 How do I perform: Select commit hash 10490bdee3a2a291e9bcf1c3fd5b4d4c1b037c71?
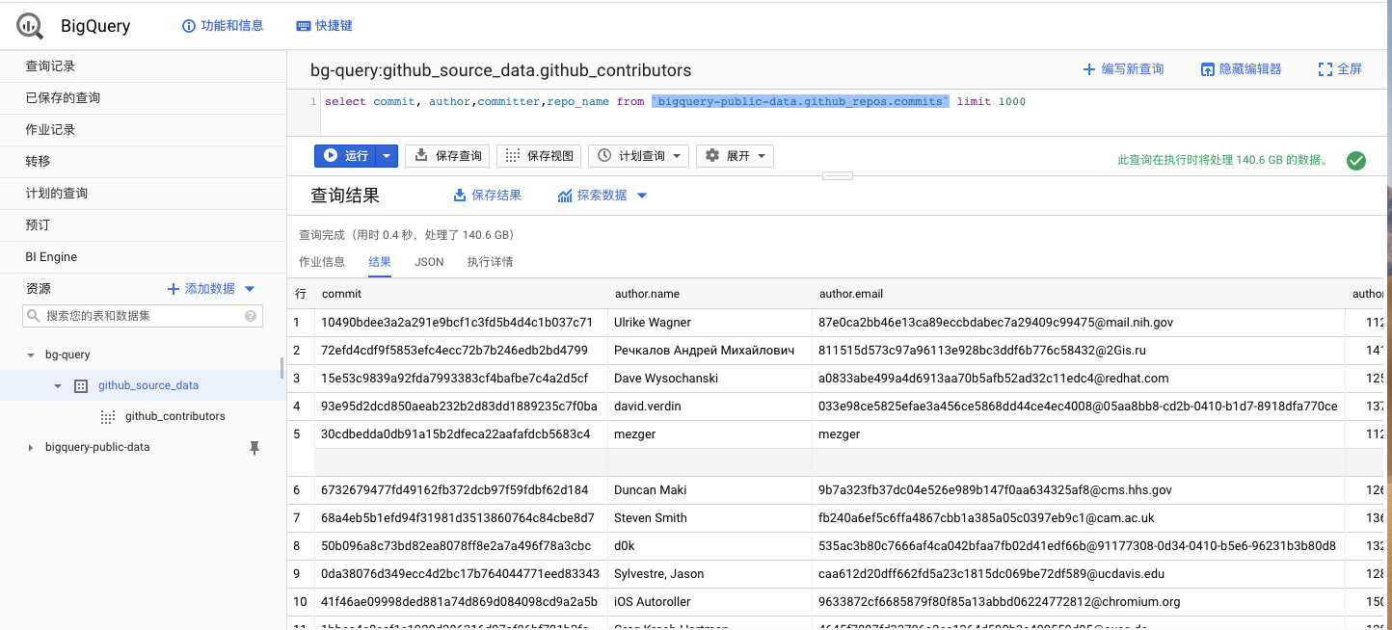(x=457, y=323)
